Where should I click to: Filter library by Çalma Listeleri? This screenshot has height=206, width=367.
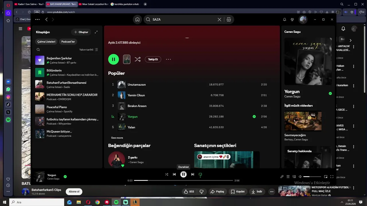[46, 41]
